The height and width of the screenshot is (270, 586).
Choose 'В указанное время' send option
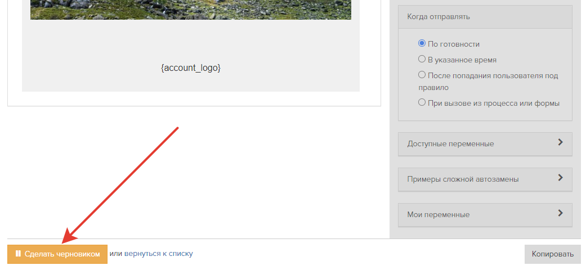422,59
